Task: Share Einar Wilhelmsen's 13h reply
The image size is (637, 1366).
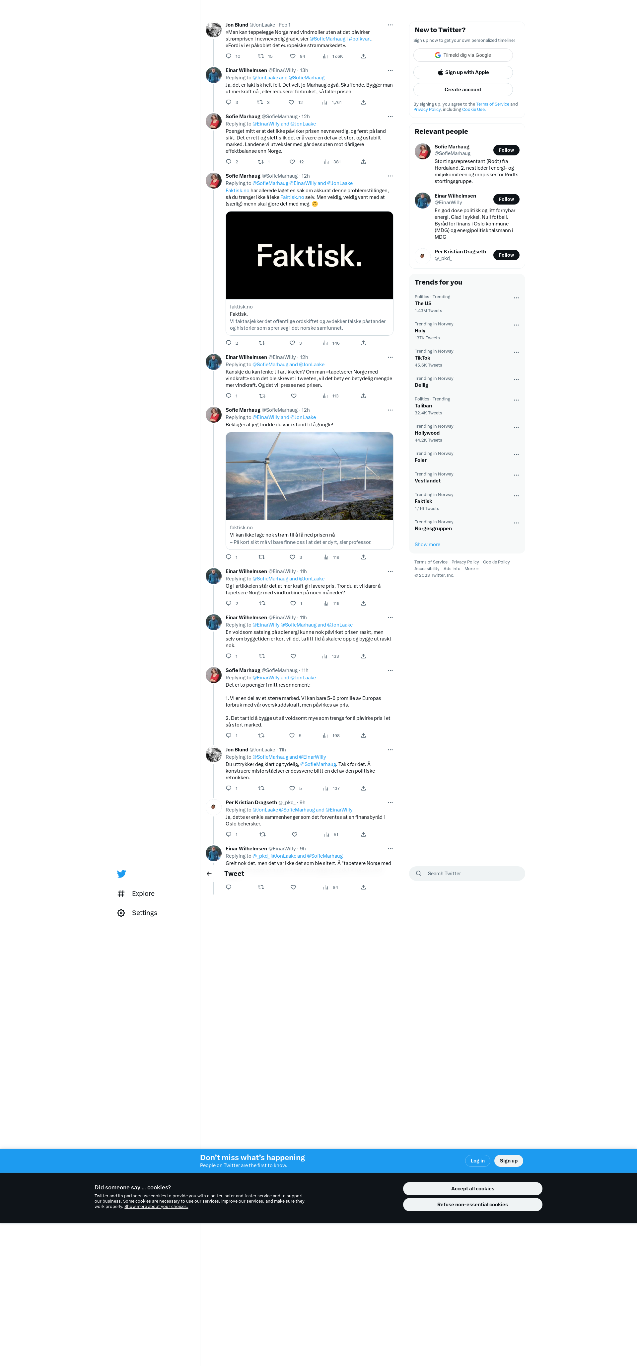Action: (x=363, y=102)
